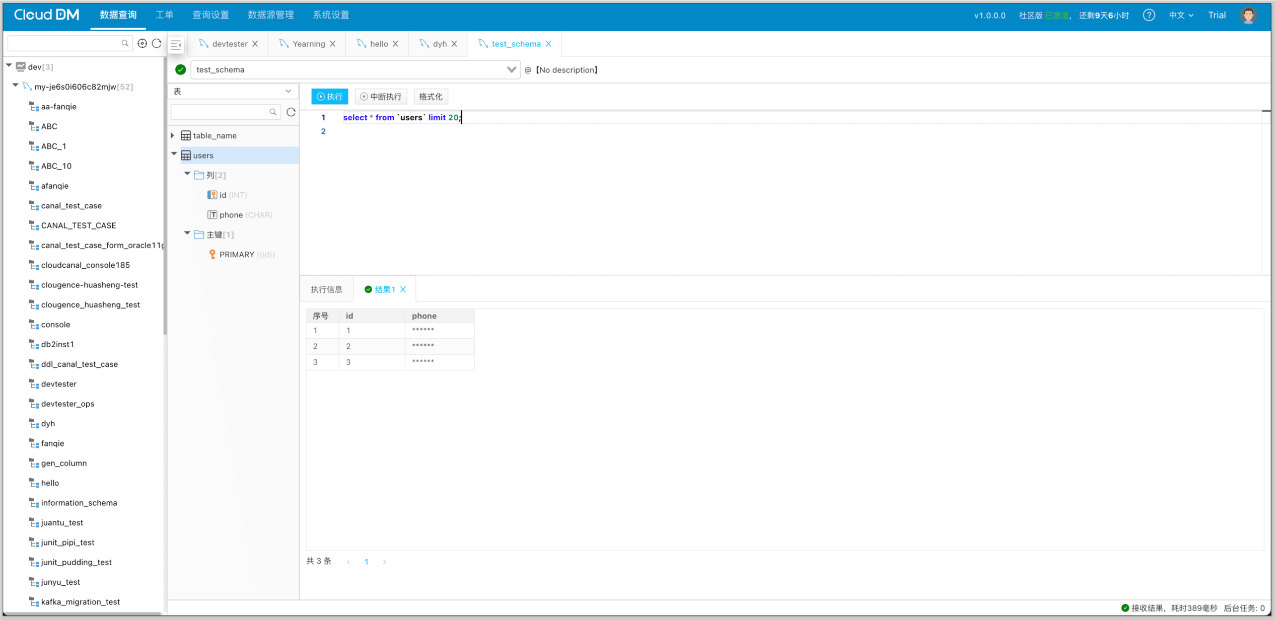Open the 数据源管理 menu

(x=270, y=15)
